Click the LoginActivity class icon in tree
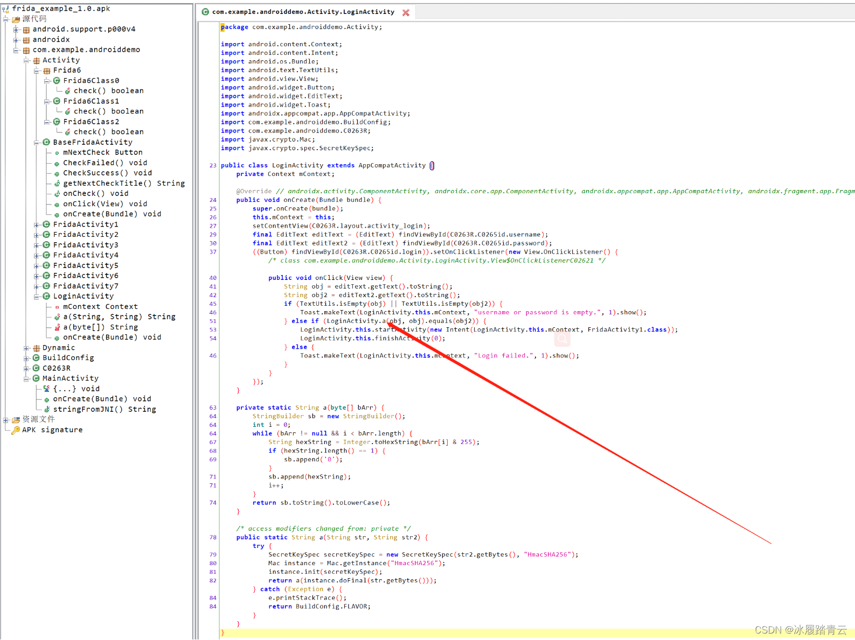This screenshot has height=640, width=855. (46, 296)
